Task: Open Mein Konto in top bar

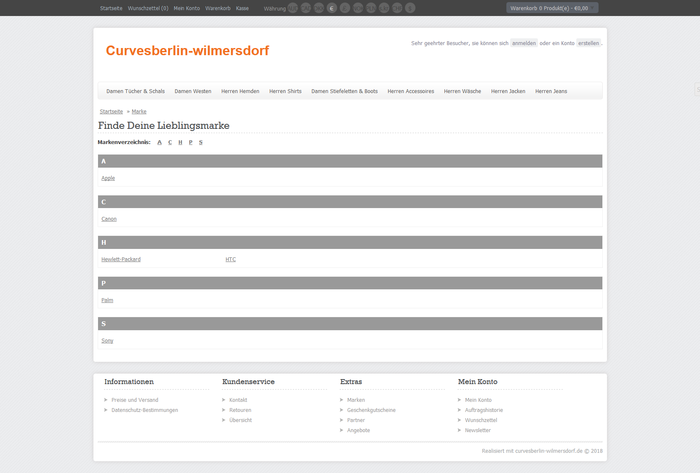Action: tap(187, 8)
